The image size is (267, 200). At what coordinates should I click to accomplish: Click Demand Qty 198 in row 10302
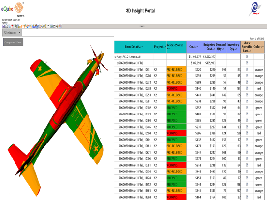(x=224, y=108)
